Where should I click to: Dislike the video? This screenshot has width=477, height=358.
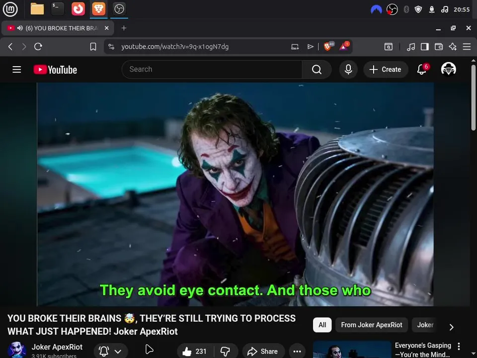coord(226,352)
